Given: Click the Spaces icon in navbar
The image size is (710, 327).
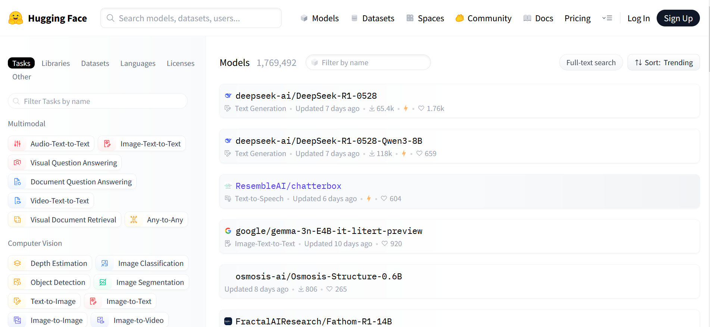Looking at the screenshot, I should pyautogui.click(x=410, y=18).
